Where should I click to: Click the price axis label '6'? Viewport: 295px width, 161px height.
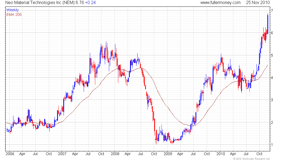tap(272, 33)
